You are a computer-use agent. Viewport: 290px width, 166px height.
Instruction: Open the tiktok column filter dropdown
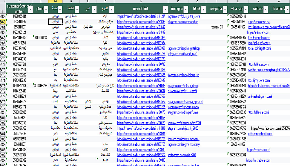coord(203,9)
